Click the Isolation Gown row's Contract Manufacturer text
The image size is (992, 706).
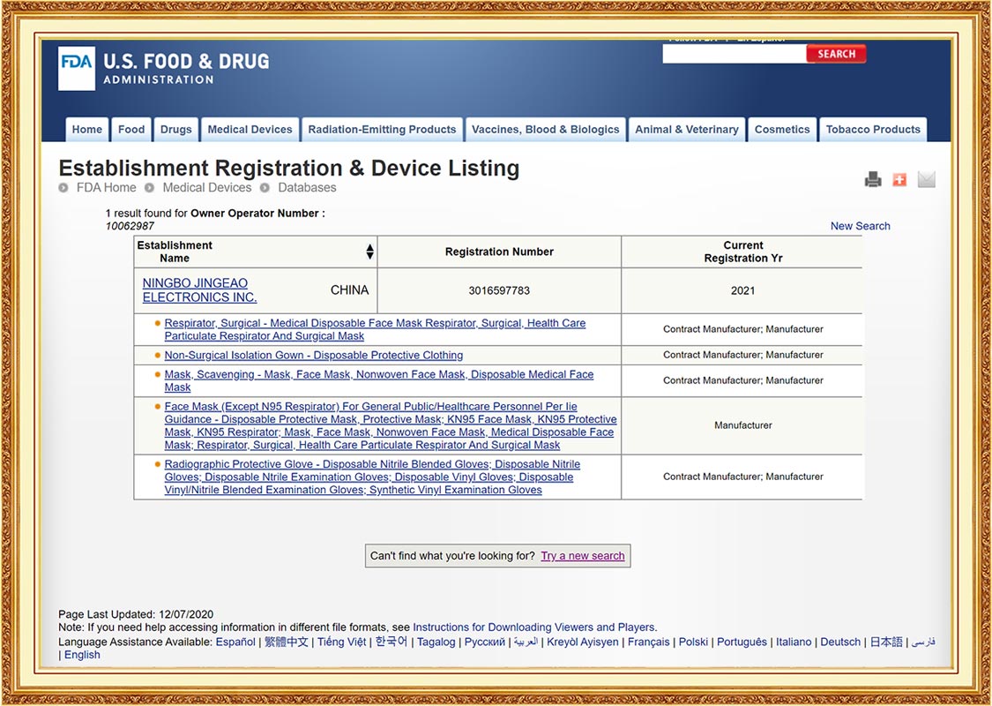[742, 356]
